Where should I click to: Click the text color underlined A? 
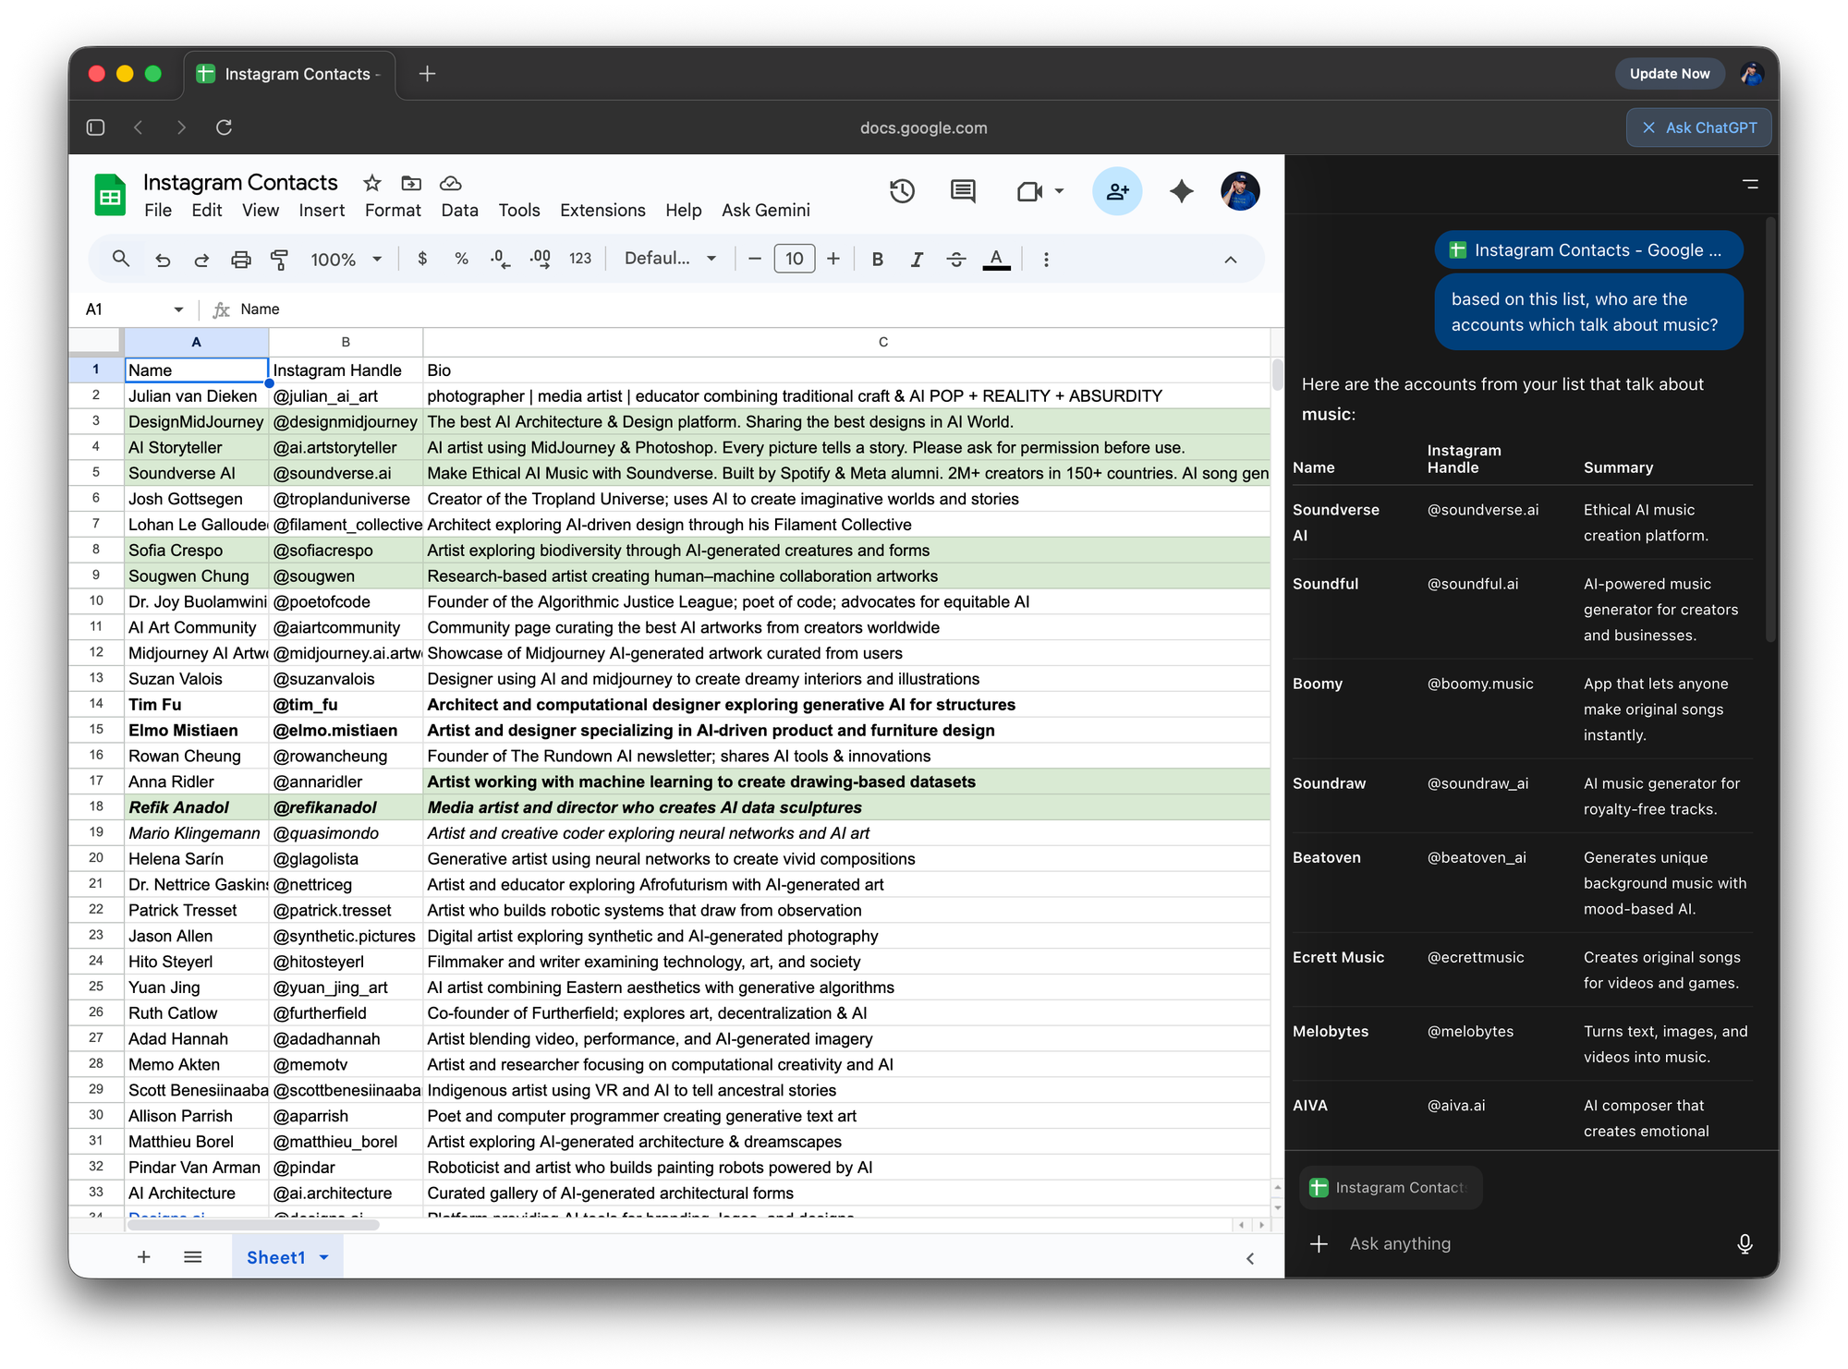click(995, 260)
